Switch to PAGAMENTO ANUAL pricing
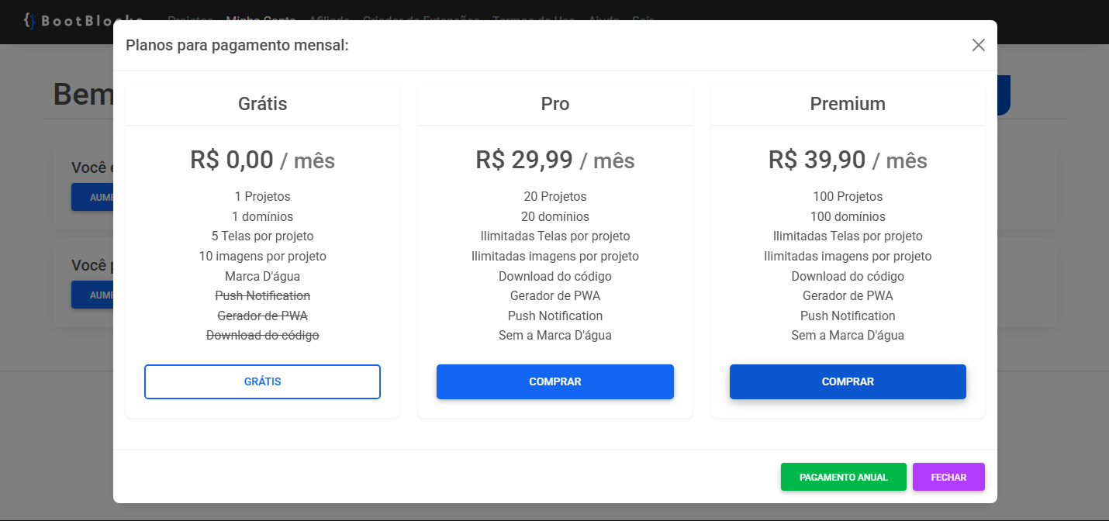 coord(843,477)
